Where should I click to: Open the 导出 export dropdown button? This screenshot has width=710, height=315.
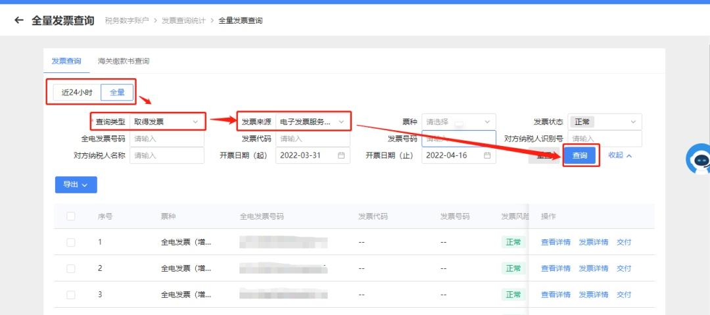tap(76, 185)
